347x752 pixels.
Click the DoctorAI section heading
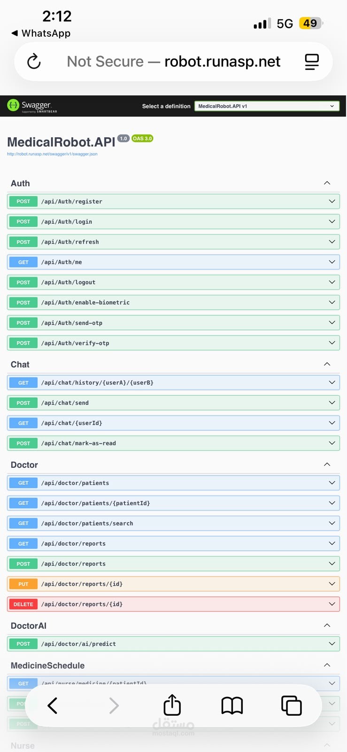[x=29, y=626]
